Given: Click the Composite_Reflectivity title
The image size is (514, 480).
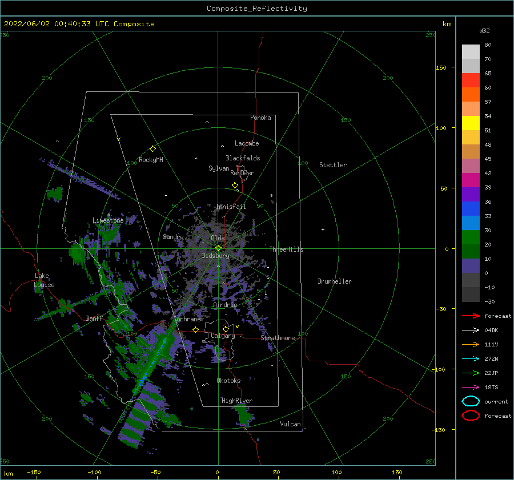Looking at the screenshot, I should [x=257, y=9].
